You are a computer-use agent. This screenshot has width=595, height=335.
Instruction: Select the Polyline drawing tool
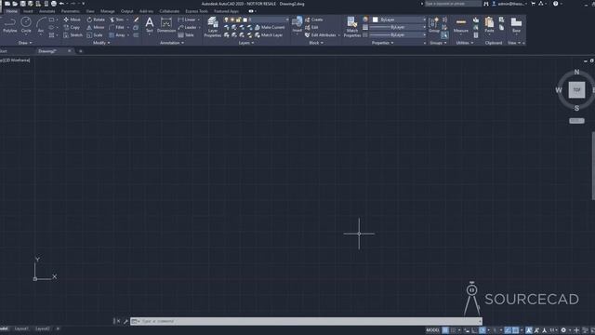click(10, 25)
